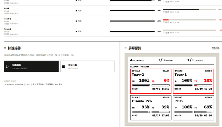
Task: Click the PLUS card in screen preview
Action: point(193,108)
